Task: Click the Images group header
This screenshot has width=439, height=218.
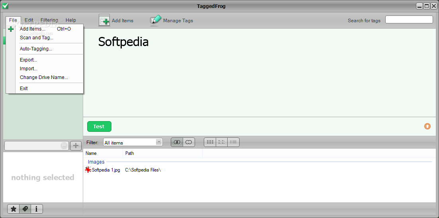Action: [x=96, y=162]
